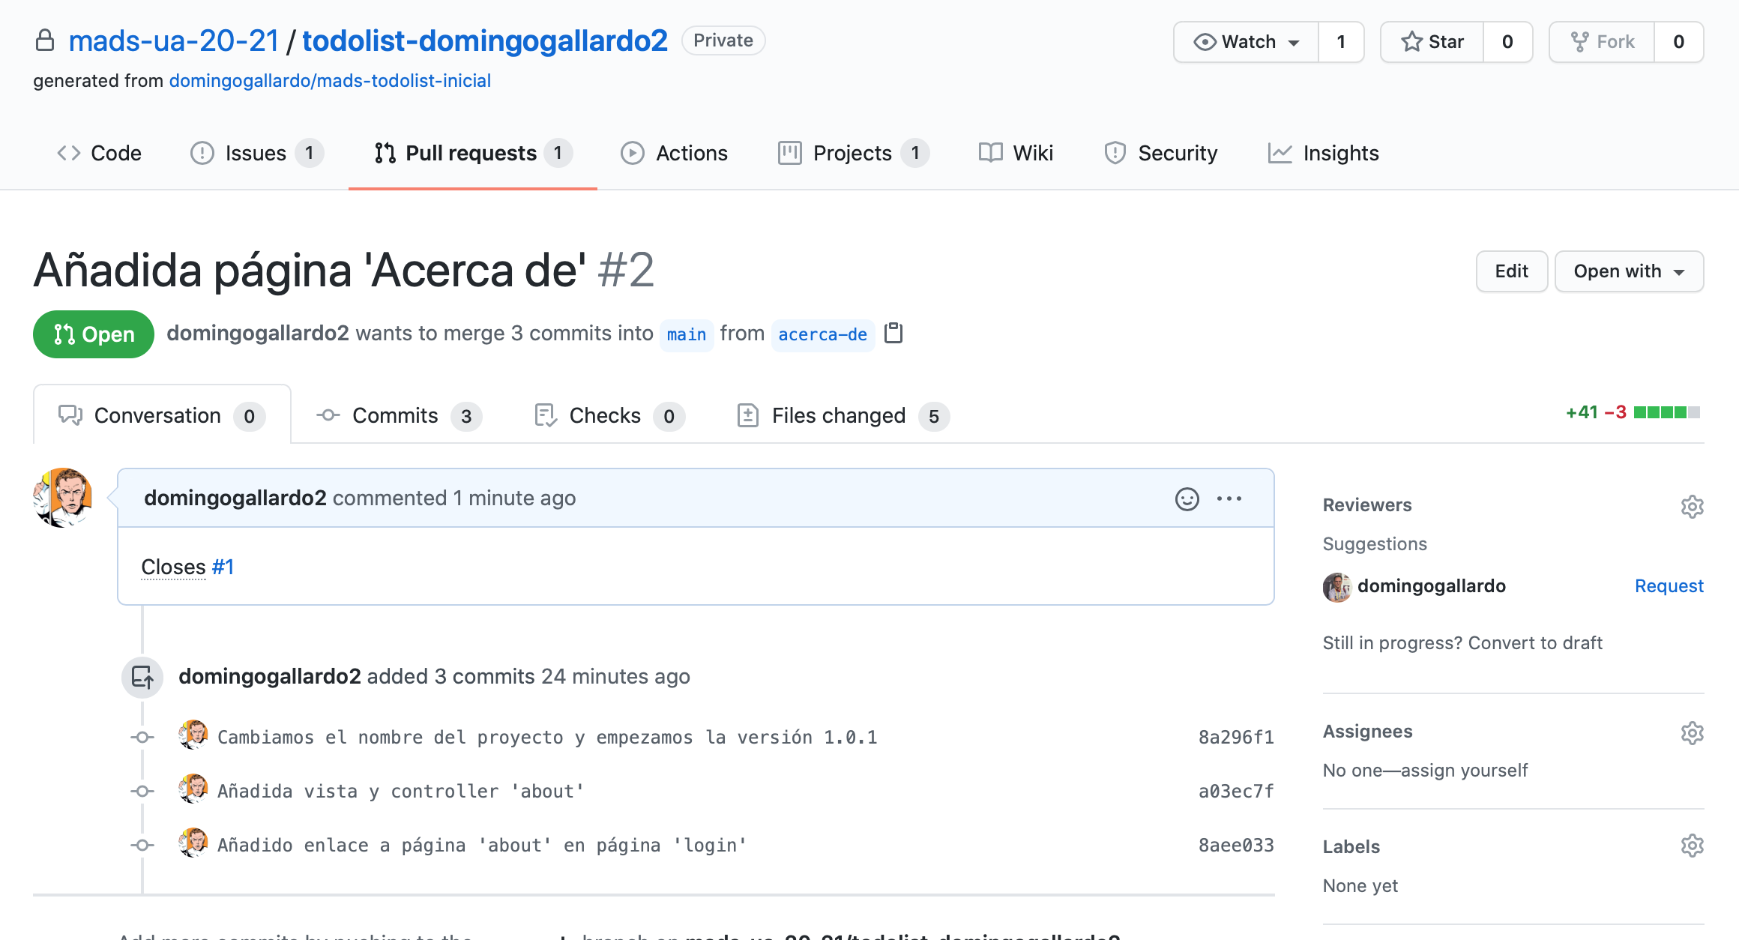The width and height of the screenshot is (1739, 940).
Task: Open commit a03ec7f hash
Action: coord(1236,792)
